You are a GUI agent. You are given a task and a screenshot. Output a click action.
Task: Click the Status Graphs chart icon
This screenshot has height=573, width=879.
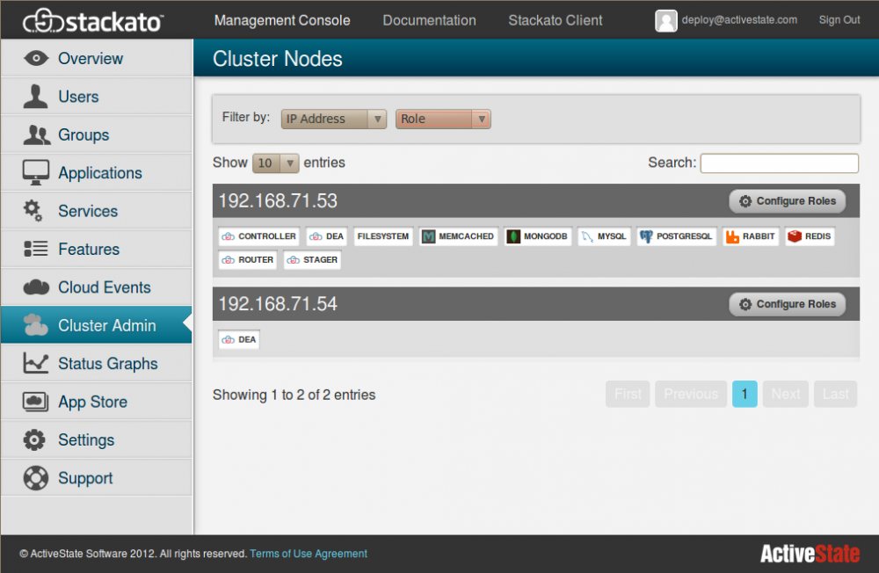tap(36, 363)
